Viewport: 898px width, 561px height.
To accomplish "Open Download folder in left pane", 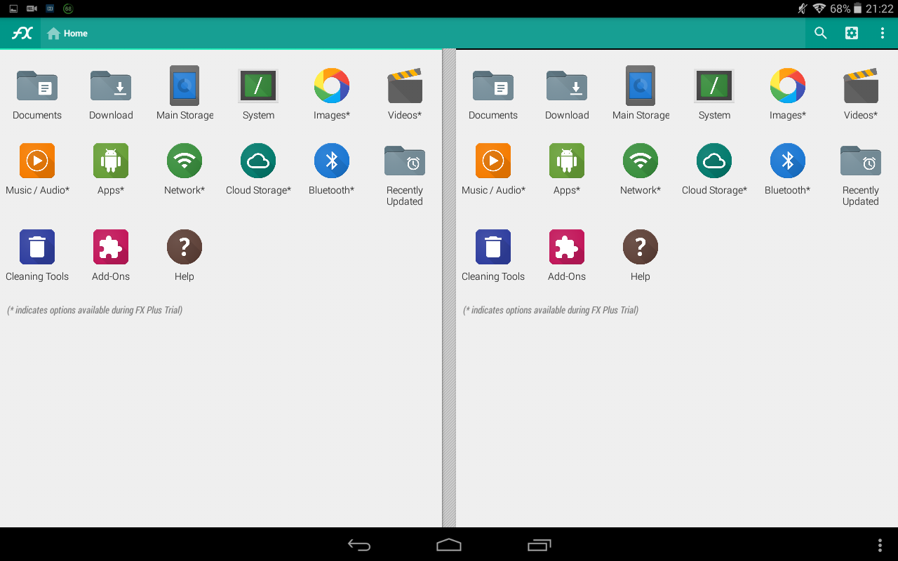I will pyautogui.click(x=111, y=95).
